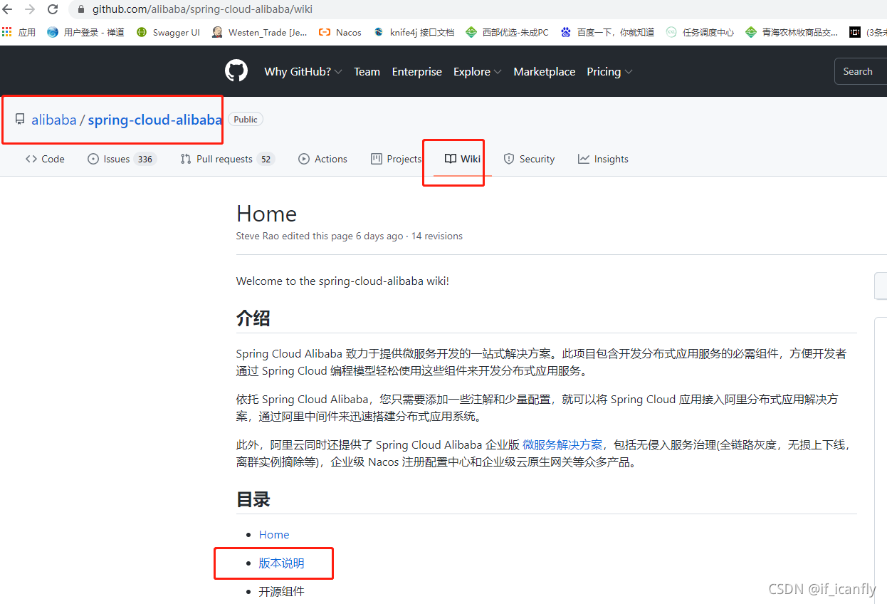
Task: Click the browser forward arrow
Action: (x=30, y=9)
